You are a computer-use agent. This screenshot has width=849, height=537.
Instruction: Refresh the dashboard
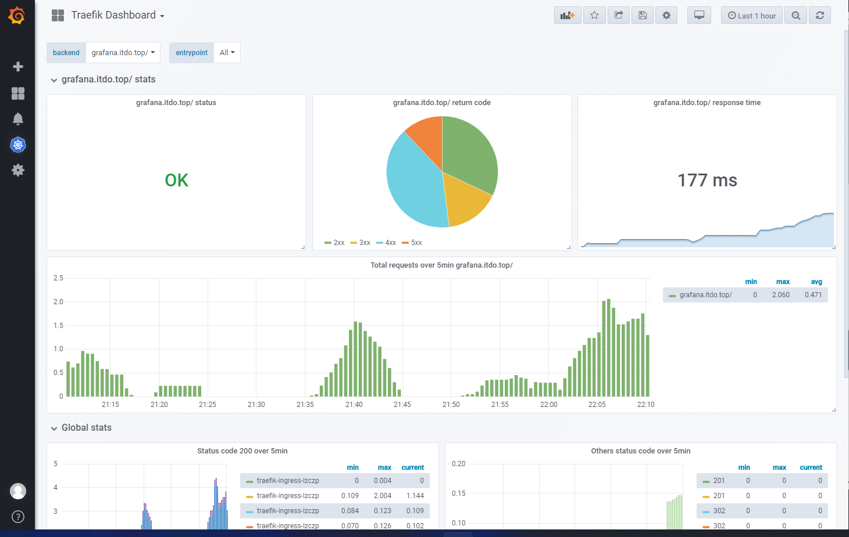coord(820,16)
